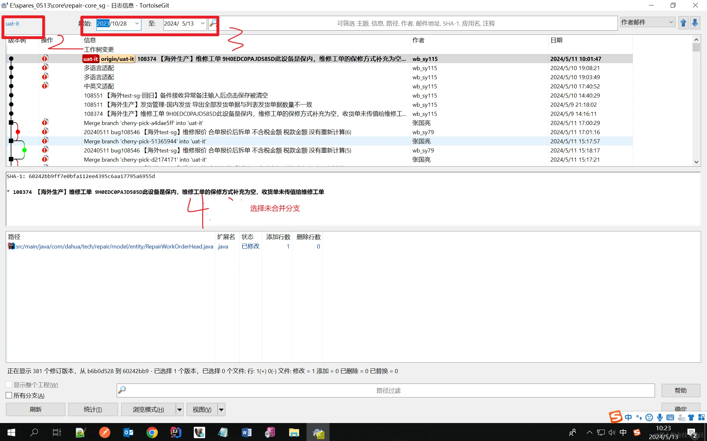Viewport: 707px width, 441px height.
Task: Open IntelliJ IDEA from taskbar
Action: [x=175, y=432]
